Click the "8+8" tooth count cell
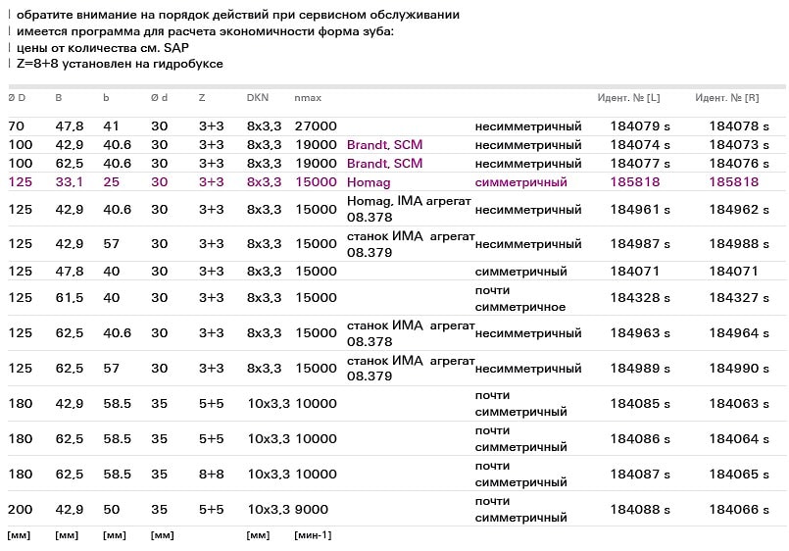 pos(212,475)
